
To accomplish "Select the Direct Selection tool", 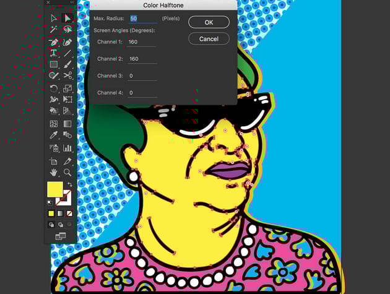I will (67, 18).
